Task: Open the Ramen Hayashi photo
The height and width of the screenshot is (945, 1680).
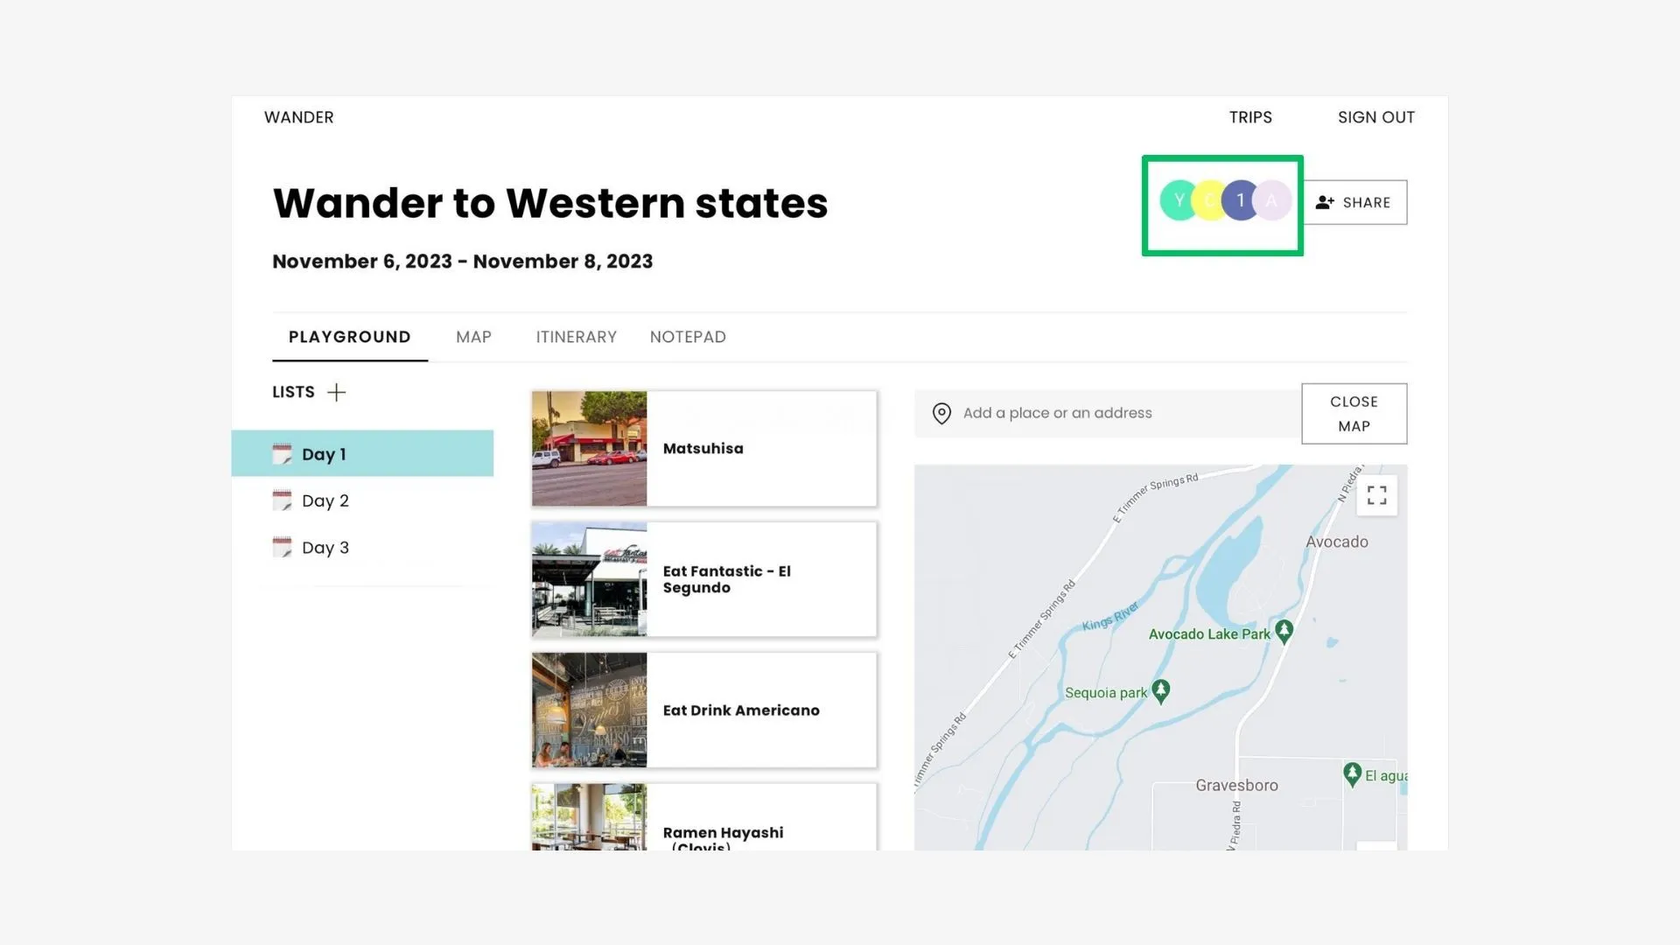Action: coord(589,817)
